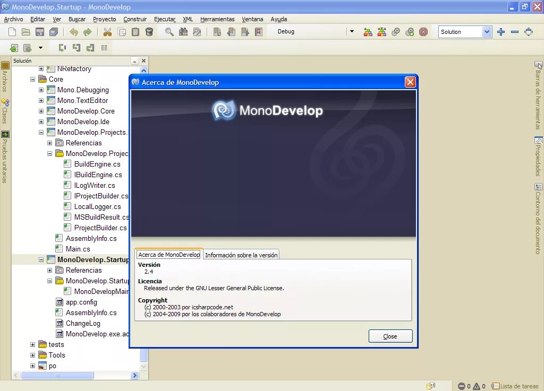Close the Solución panel
The image size is (544, 391).
point(143,60)
